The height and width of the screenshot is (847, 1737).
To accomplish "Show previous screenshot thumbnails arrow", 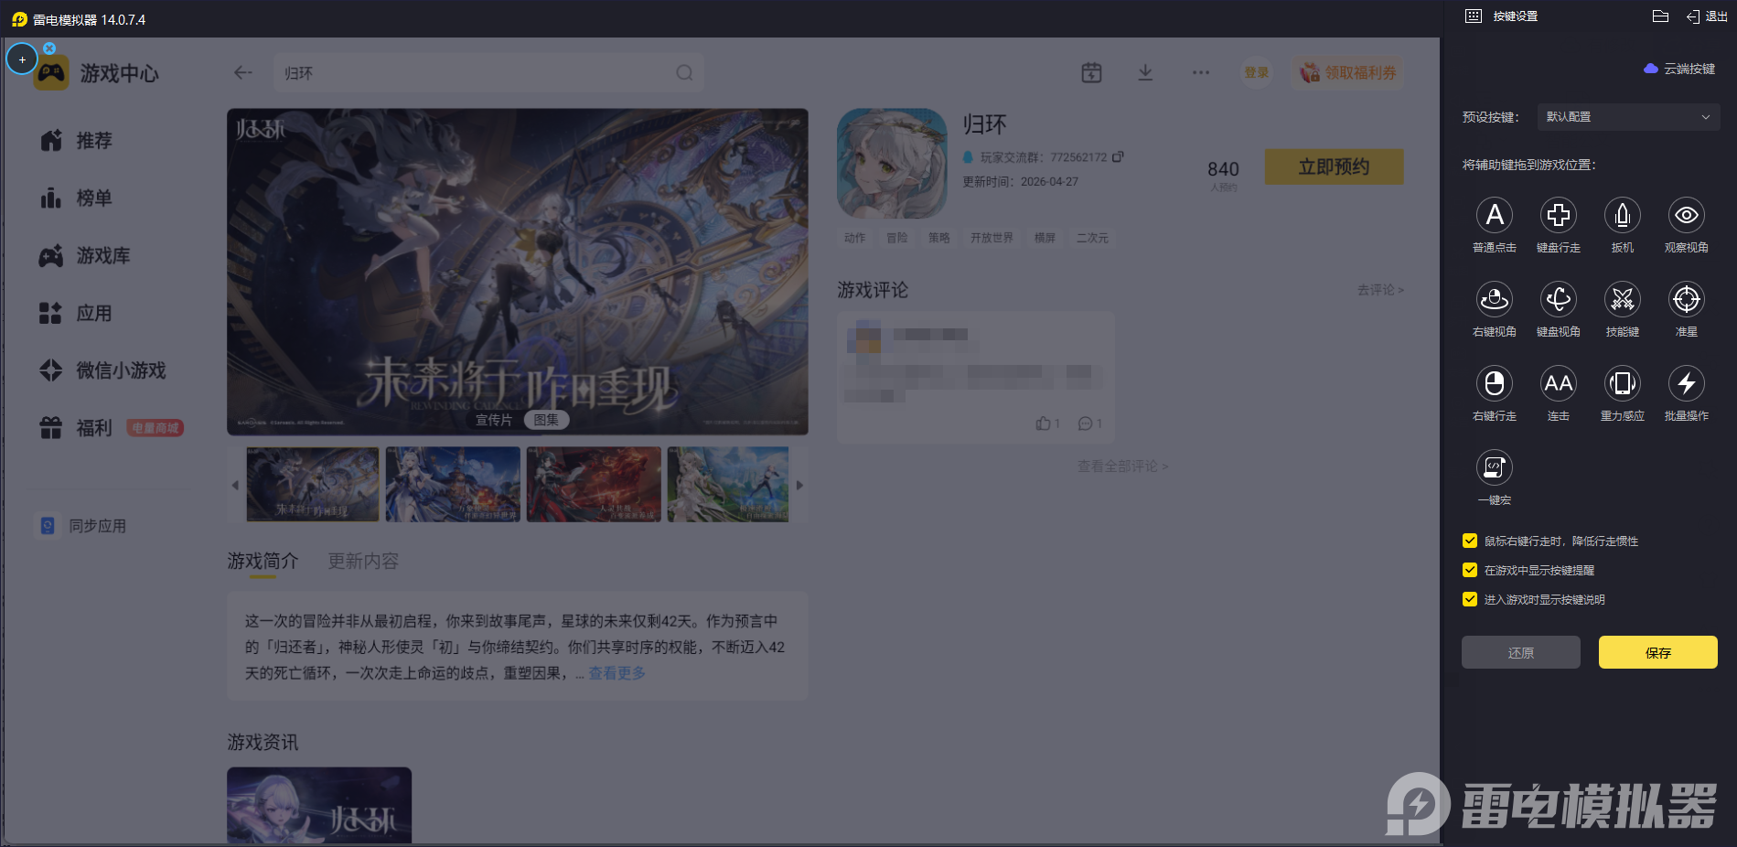I will coord(235,486).
